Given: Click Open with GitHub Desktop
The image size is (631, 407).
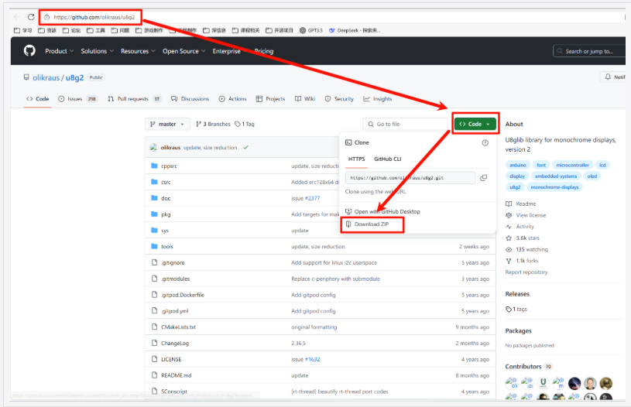Looking at the screenshot, I should point(382,211).
